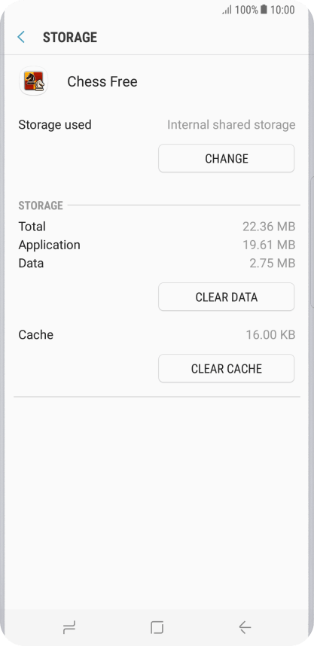Image resolution: width=314 pixels, height=646 pixels.
Task: Open recent apps from navigation bar
Action: tap(69, 627)
